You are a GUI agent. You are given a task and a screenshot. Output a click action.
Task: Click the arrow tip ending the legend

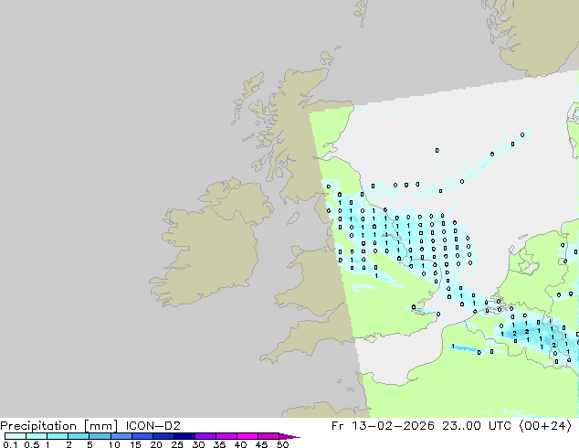click(x=296, y=437)
